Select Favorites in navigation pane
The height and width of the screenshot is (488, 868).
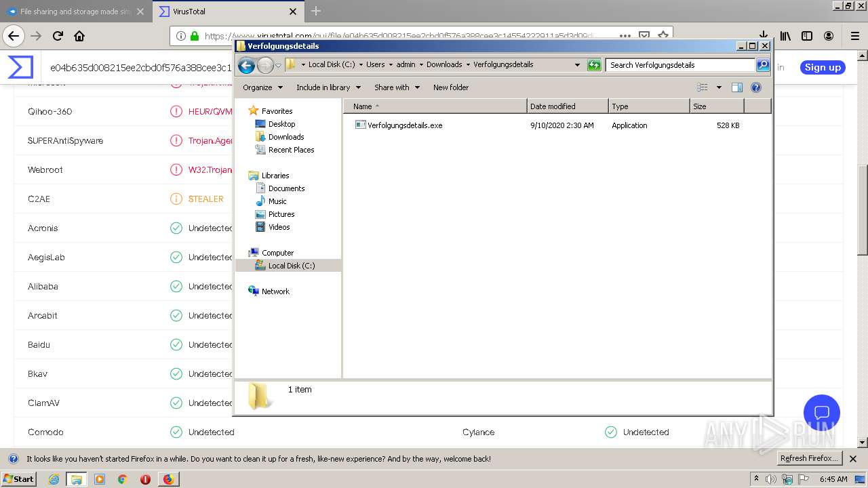[277, 111]
